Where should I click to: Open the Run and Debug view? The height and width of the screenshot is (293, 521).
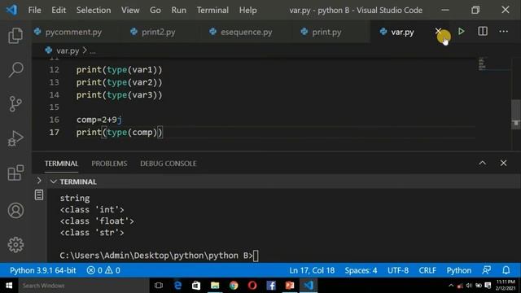pyautogui.click(x=15, y=138)
